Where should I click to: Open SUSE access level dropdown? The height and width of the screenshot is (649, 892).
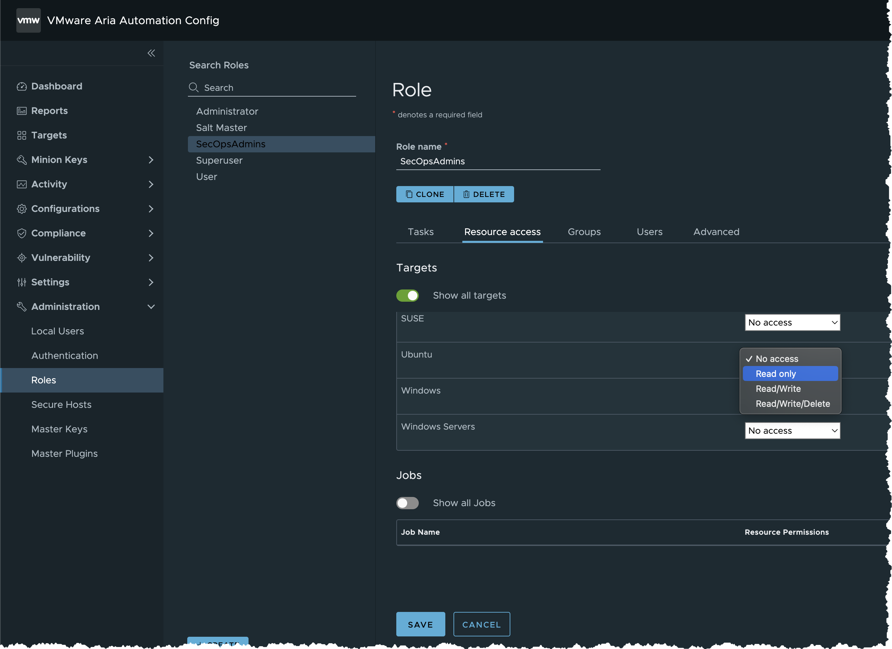[x=792, y=322]
